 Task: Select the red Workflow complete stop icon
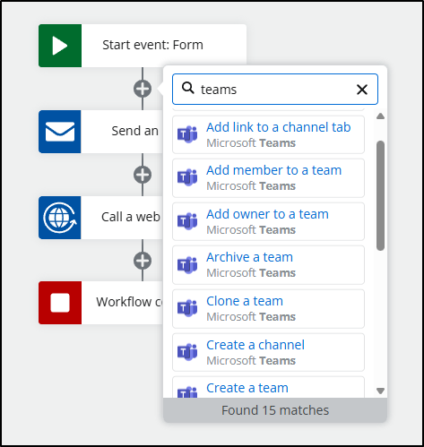[60, 303]
